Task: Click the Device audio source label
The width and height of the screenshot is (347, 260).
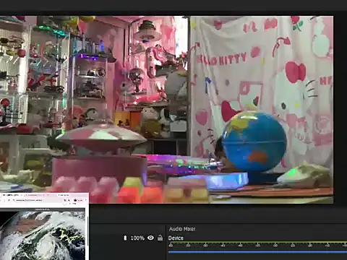Action: [x=176, y=238]
